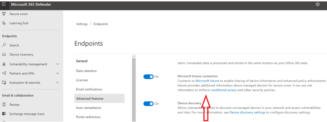Image resolution: width=327 pixels, height=122 pixels.
Task: Click the Vulnerability management icon
Action: [x=4, y=64]
